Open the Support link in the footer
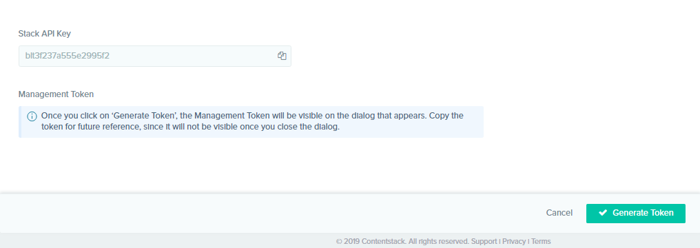The image size is (700, 248). (x=484, y=241)
